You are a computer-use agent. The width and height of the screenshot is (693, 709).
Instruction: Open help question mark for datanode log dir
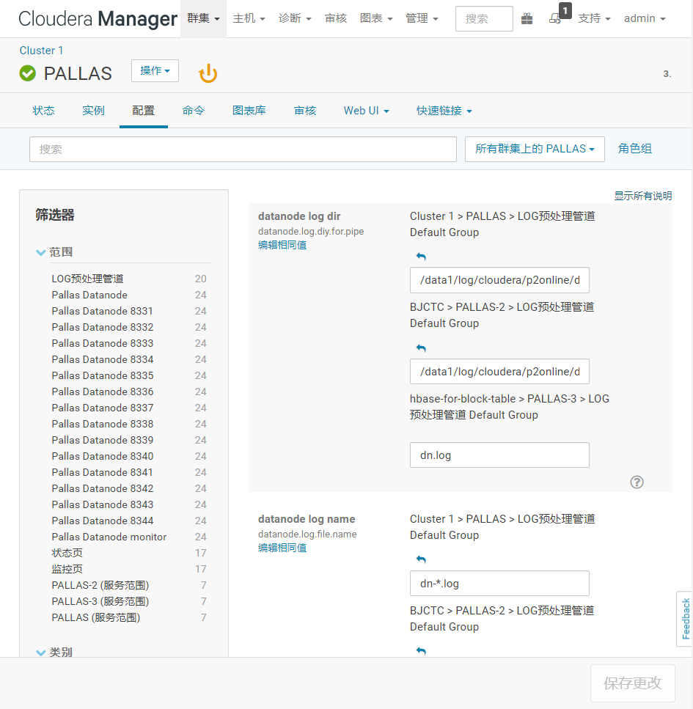click(637, 482)
